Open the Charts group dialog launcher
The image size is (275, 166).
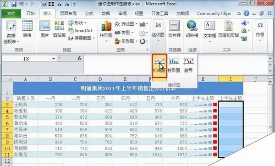147,50
